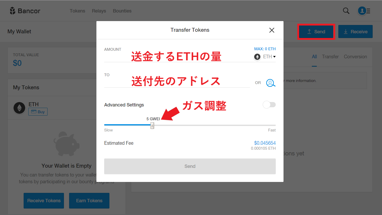Click the $0.045654 estimated fee value

click(265, 143)
